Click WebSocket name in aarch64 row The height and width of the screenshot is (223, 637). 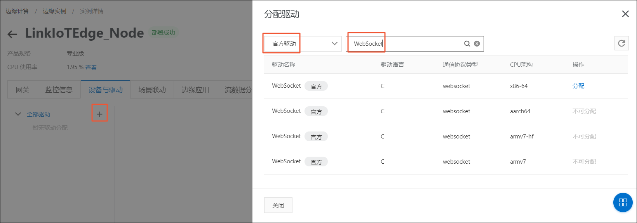[x=286, y=111]
